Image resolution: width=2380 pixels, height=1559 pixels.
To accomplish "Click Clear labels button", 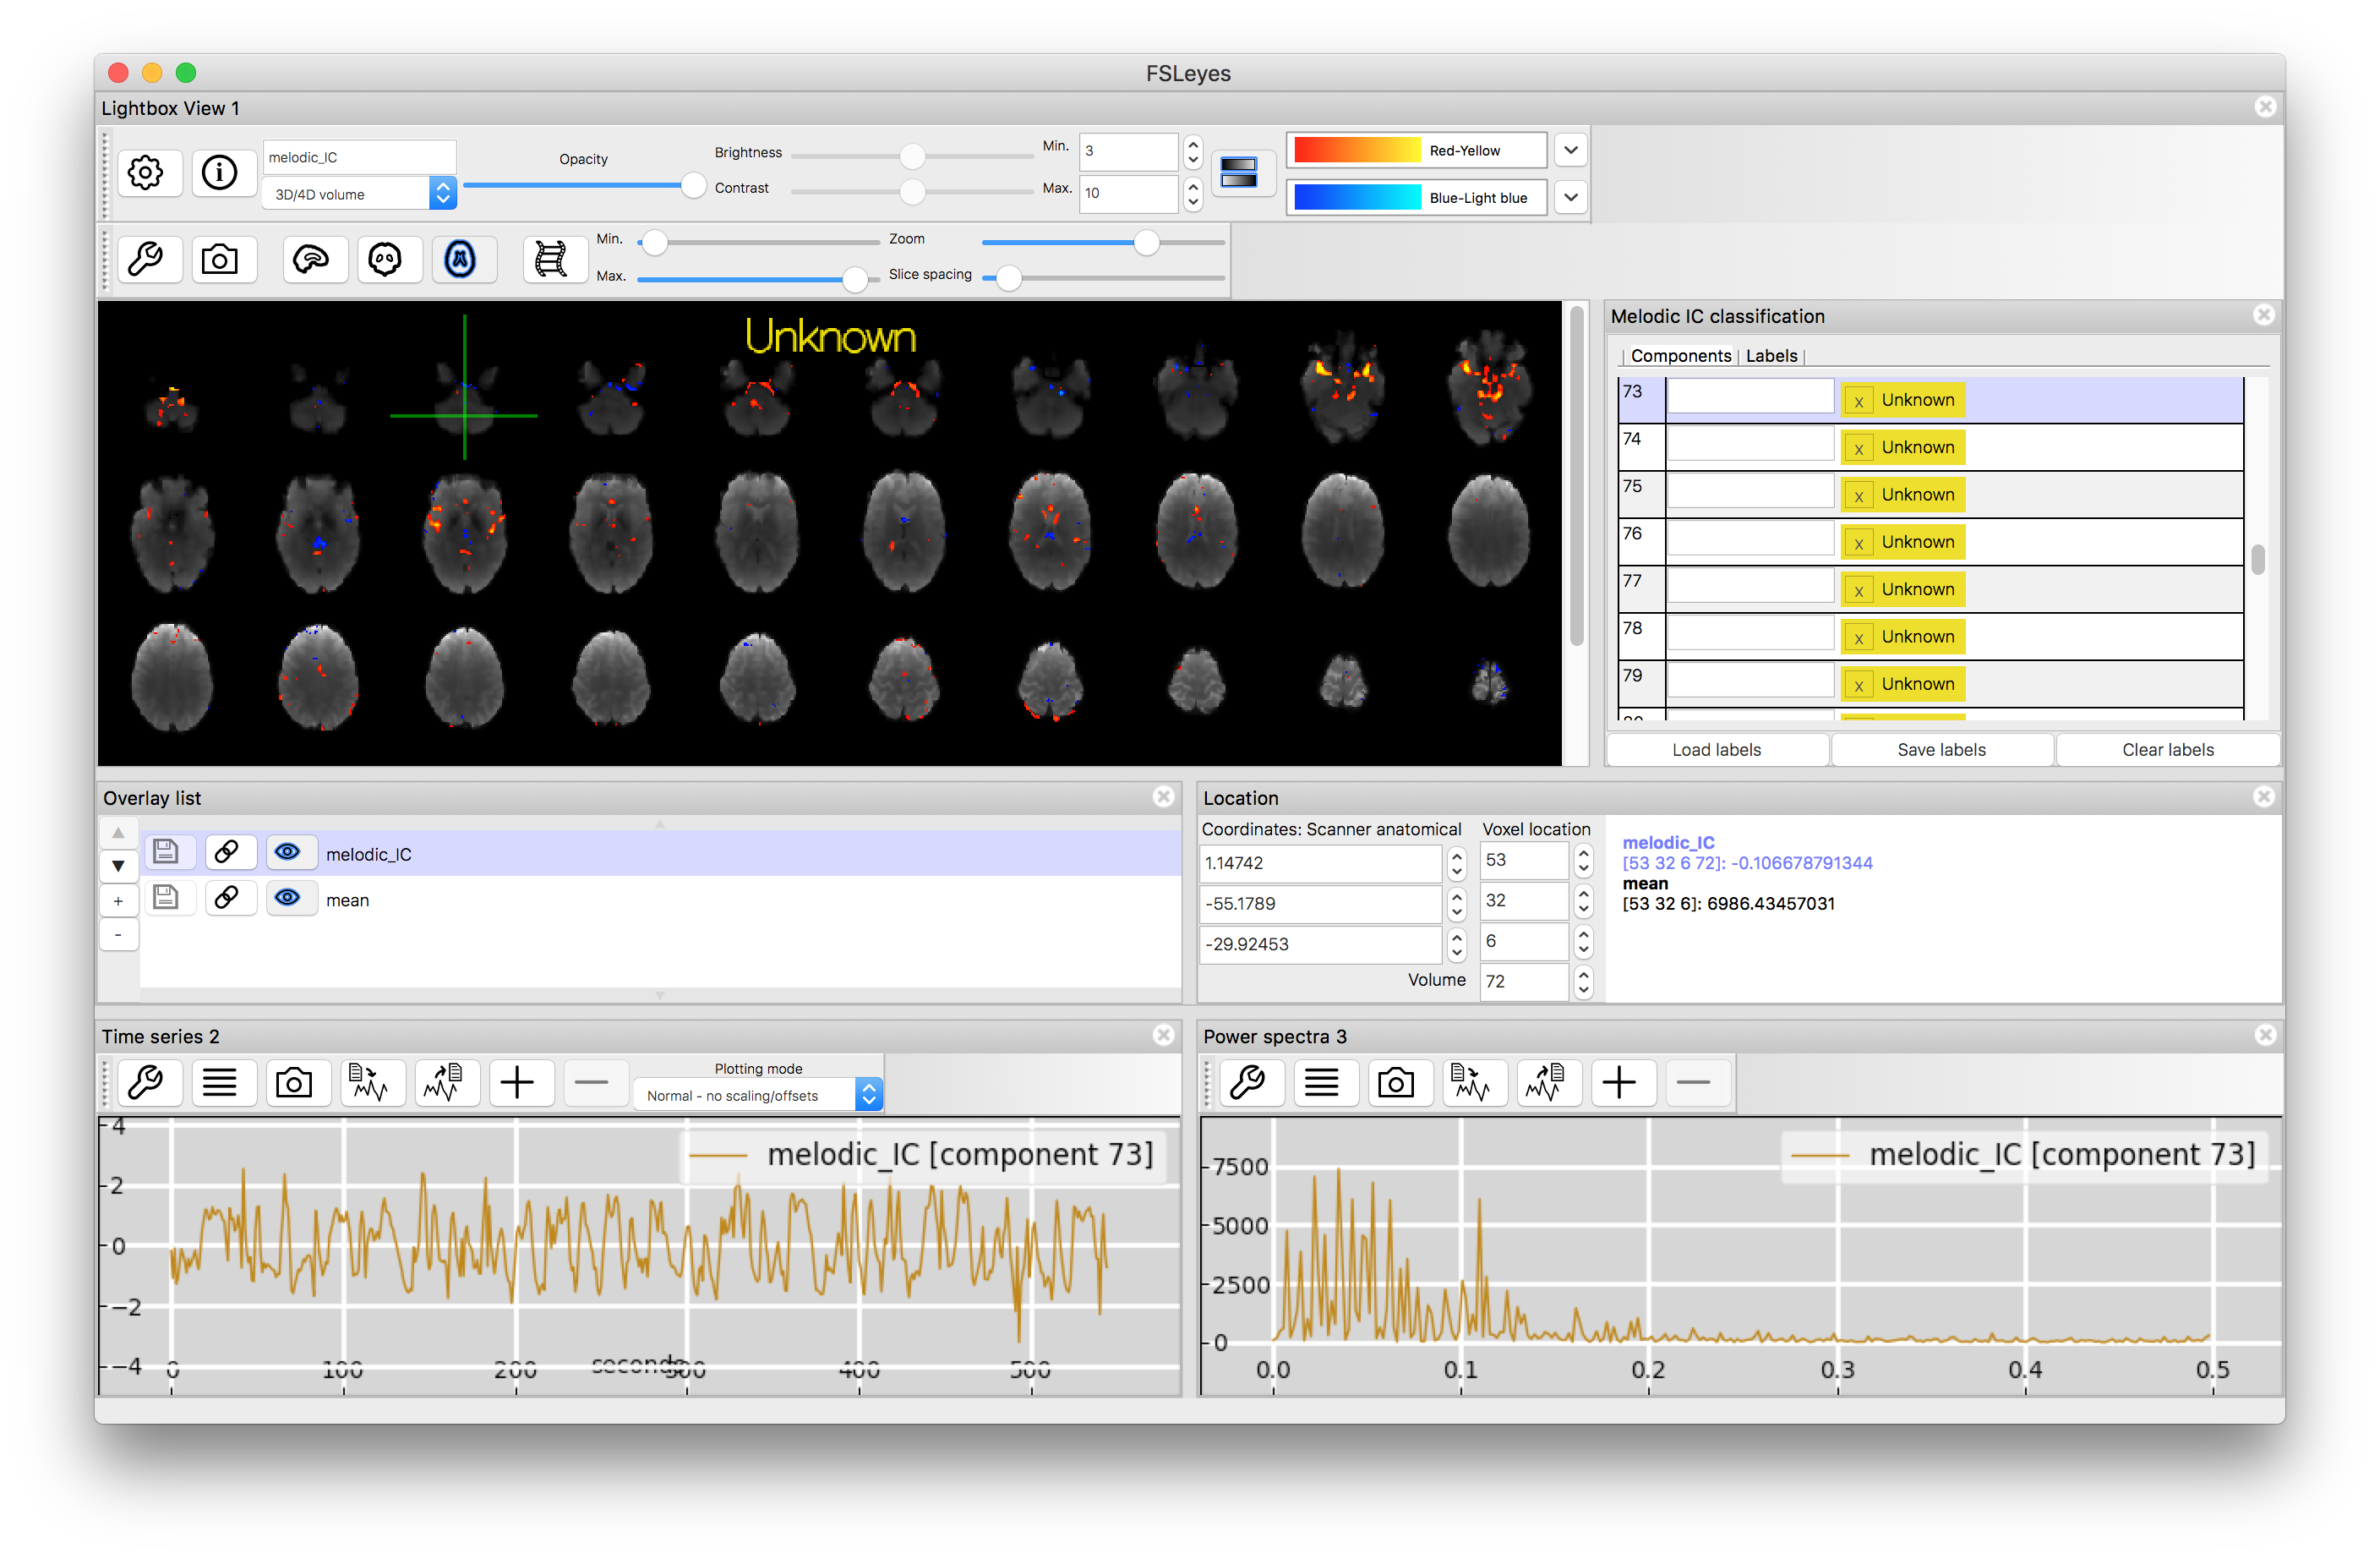I will [x=2167, y=751].
